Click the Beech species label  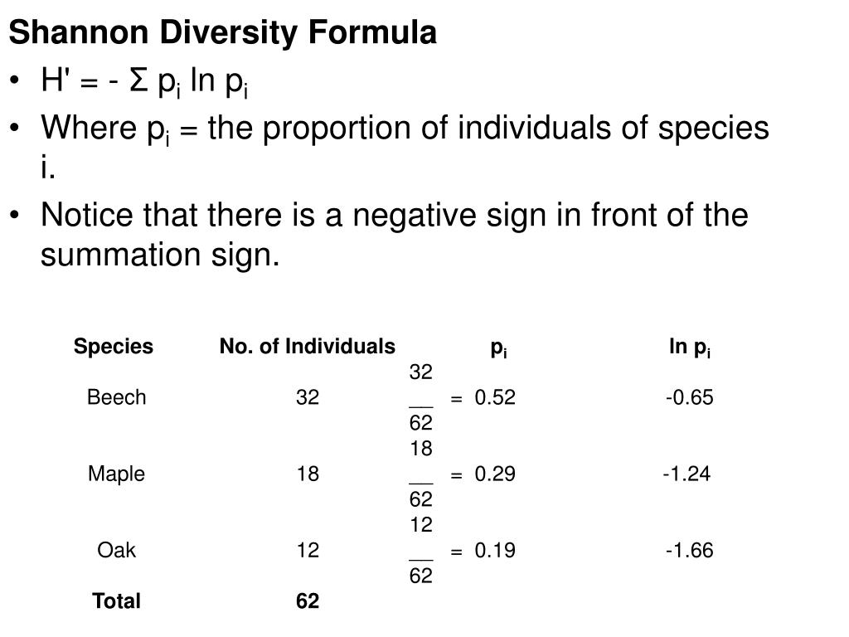pos(116,397)
